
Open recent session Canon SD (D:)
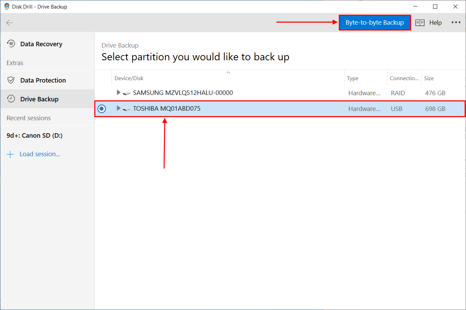point(34,136)
